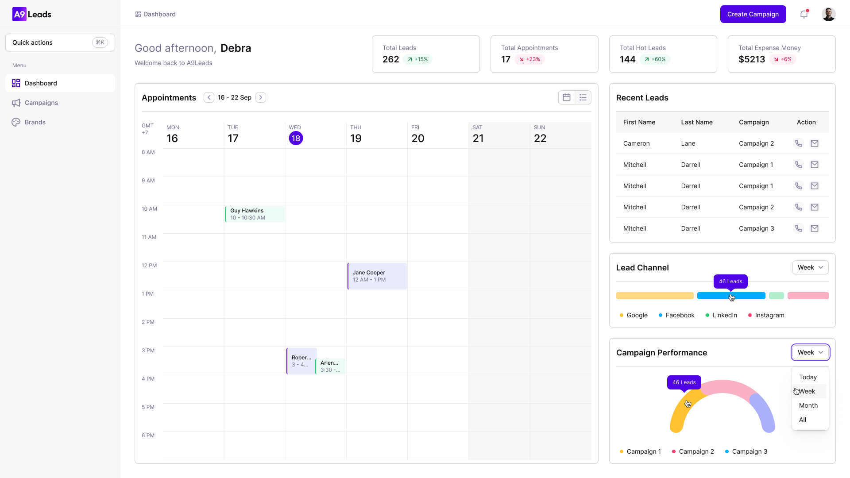Go to the previous week in Appointments
Viewport: 850px width, 478px height.
click(x=209, y=97)
